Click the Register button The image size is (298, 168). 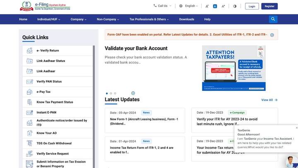(x=269, y=6)
